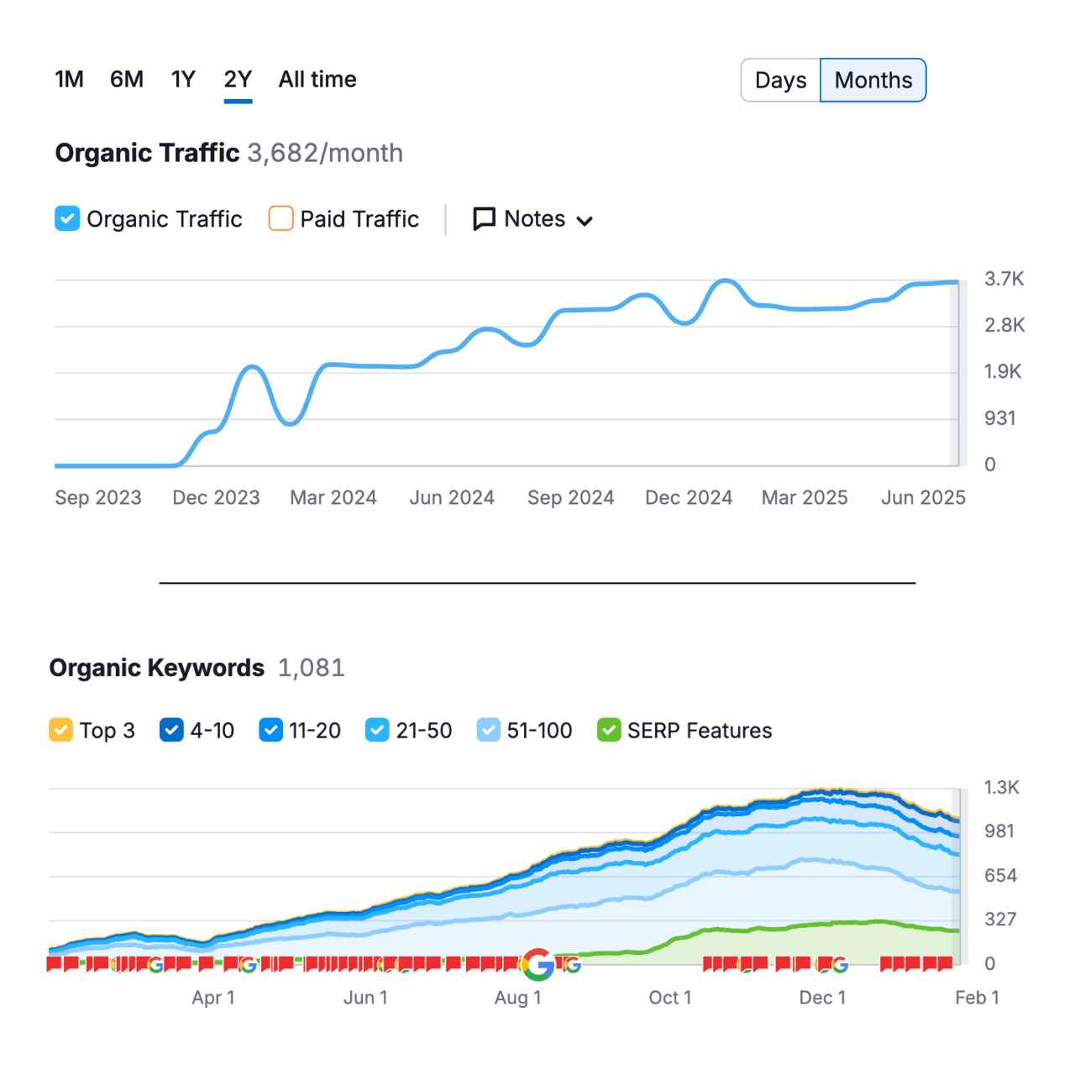Screen dimensions: 1075x1075
Task: Select the 6M time range
Action: coord(127,79)
